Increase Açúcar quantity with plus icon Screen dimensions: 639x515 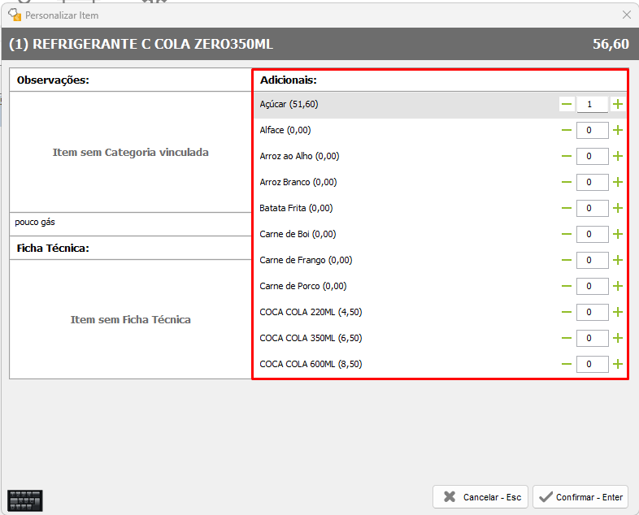pos(617,104)
